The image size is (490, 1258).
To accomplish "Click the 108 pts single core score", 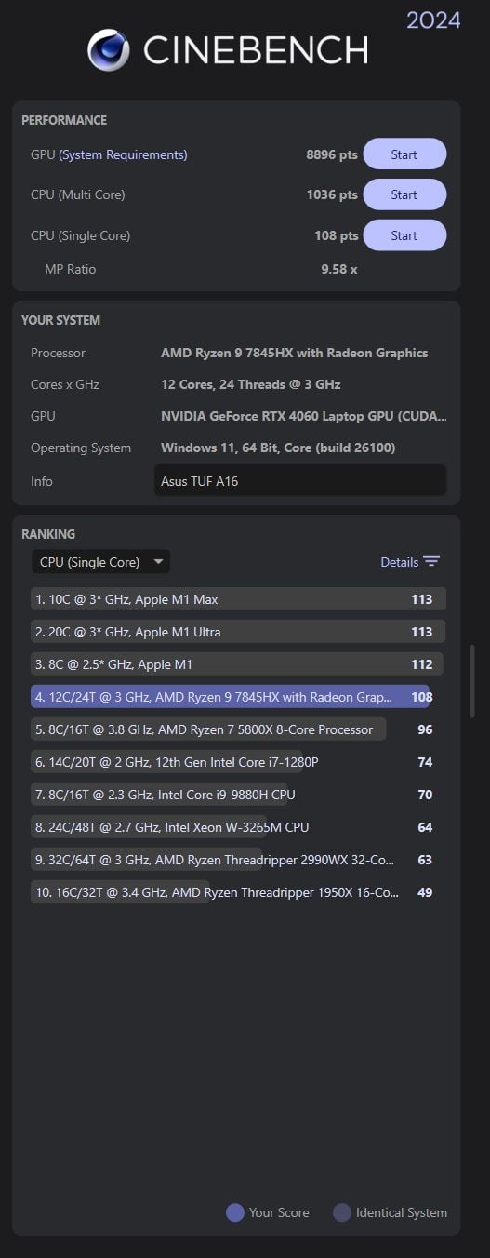I will [x=337, y=235].
